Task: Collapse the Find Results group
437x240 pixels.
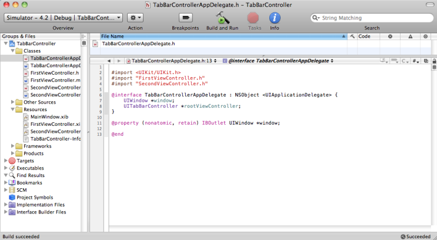Action: [x=5, y=175]
